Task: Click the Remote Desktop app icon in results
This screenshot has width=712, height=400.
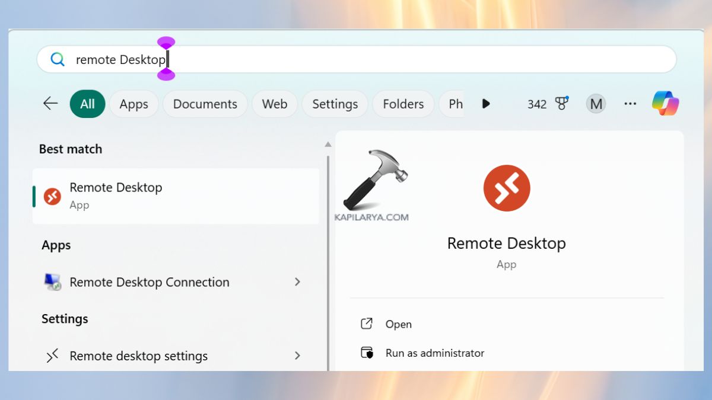Action: (x=52, y=196)
